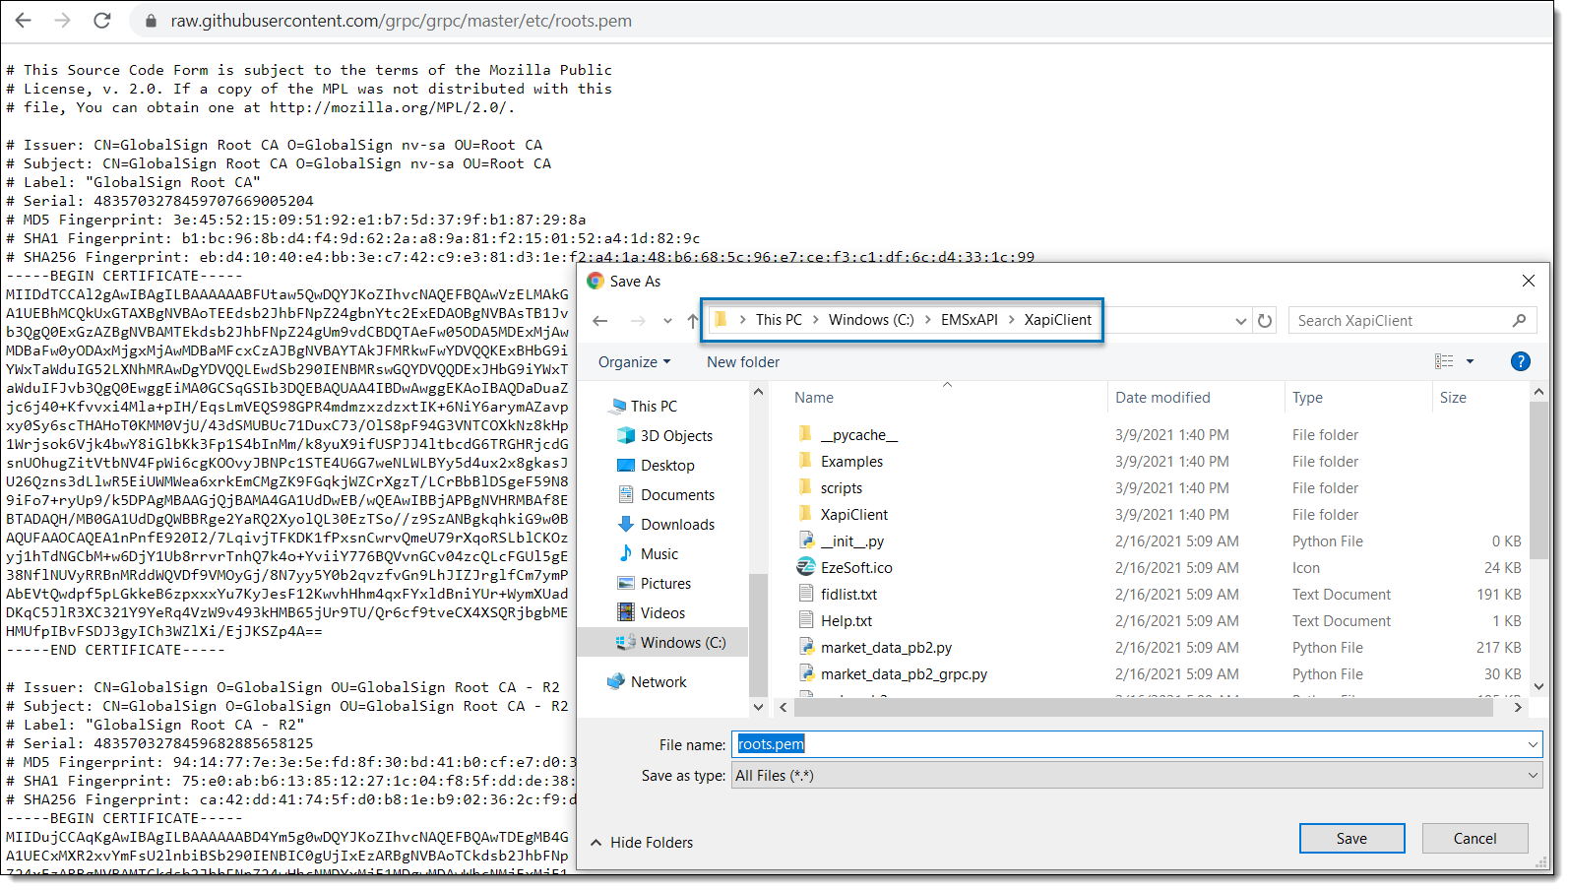Click the 191 KB size value
This screenshot has width=1569, height=890.
tap(1499, 595)
